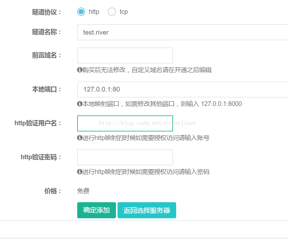Click the 返回选择服务器 button

point(147,210)
